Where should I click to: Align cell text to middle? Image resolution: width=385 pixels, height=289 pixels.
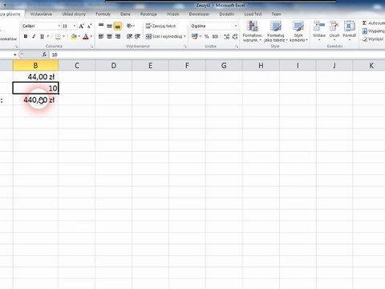pyautogui.click(x=109, y=26)
